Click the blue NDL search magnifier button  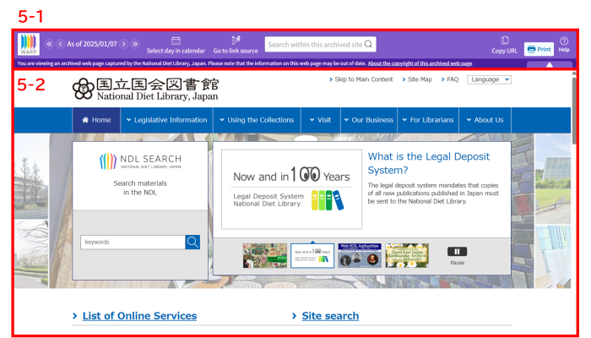coord(192,243)
